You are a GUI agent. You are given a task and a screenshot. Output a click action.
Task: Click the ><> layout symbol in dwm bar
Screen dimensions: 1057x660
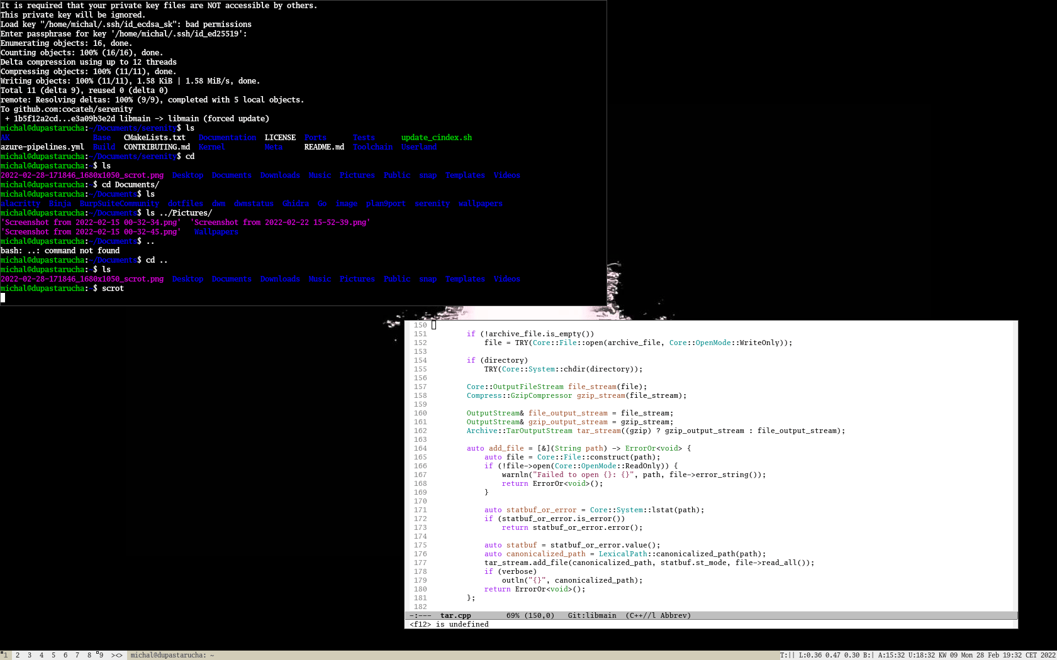[x=117, y=655]
